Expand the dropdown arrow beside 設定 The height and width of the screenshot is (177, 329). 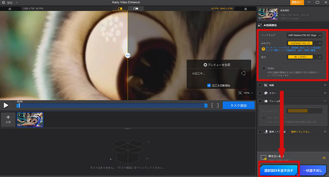(17, 3)
